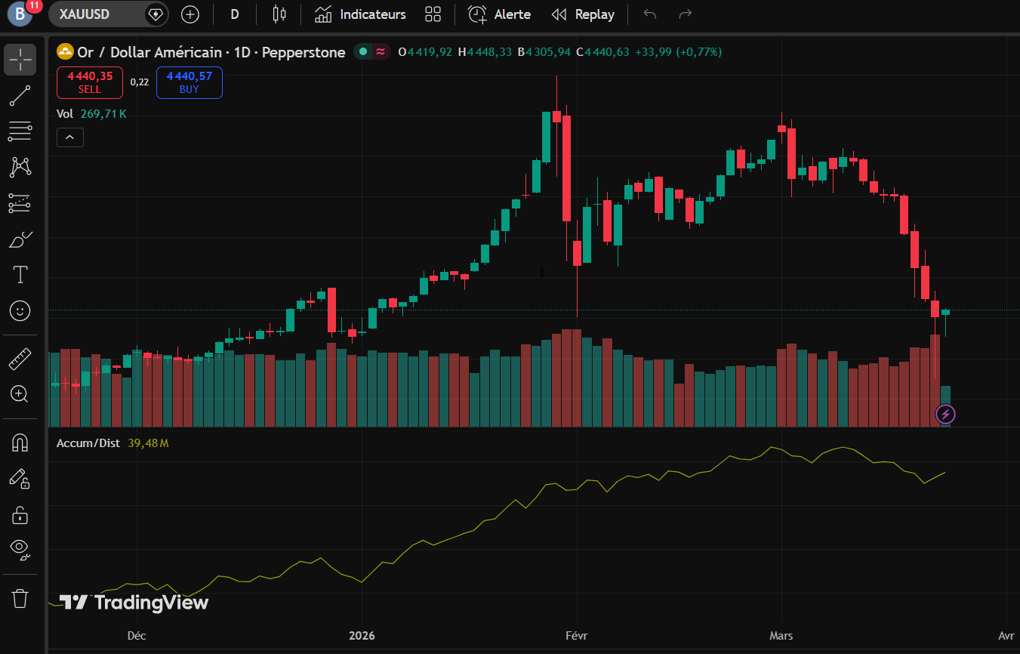Select the crosshair cursor tool
This screenshot has width=1020, height=654.
click(x=20, y=60)
